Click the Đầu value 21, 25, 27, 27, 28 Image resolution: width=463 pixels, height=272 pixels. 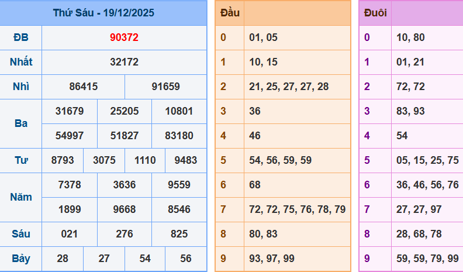(289, 87)
